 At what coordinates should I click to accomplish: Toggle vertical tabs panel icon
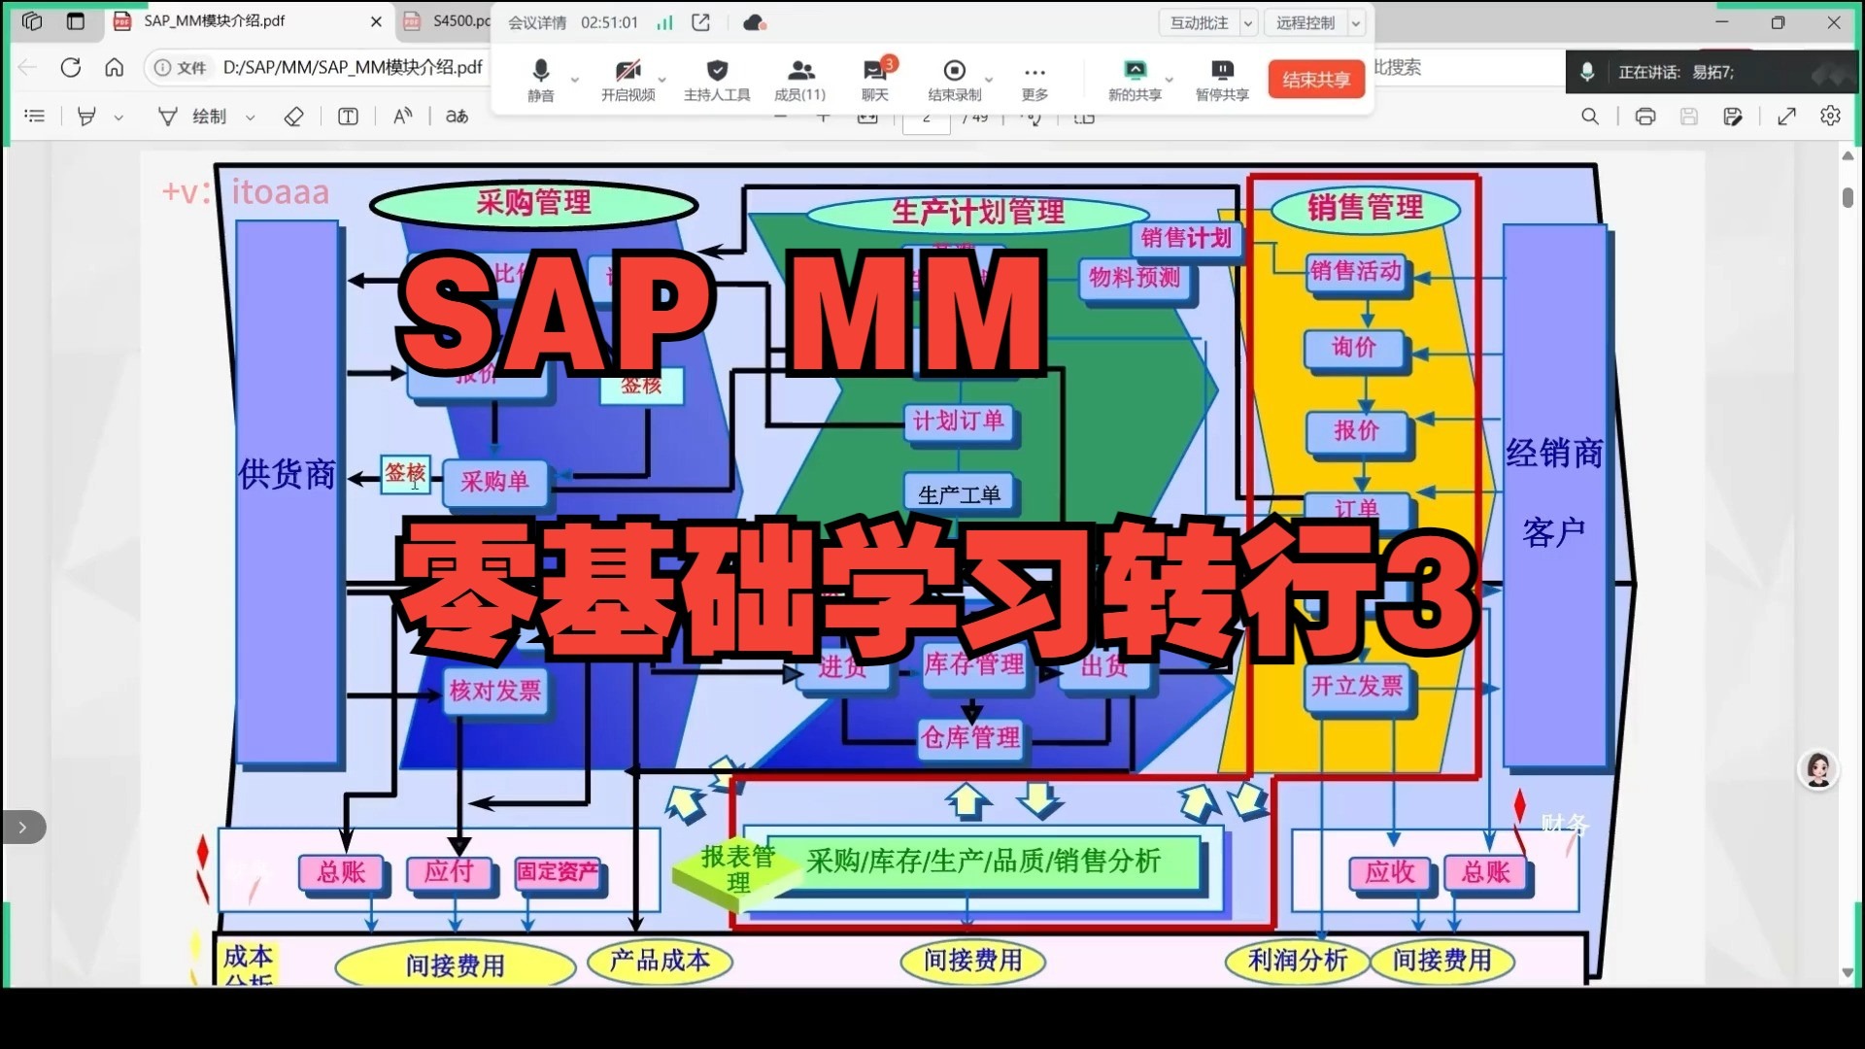[x=75, y=20]
